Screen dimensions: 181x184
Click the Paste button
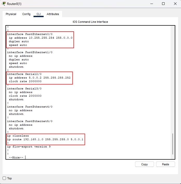165,164
